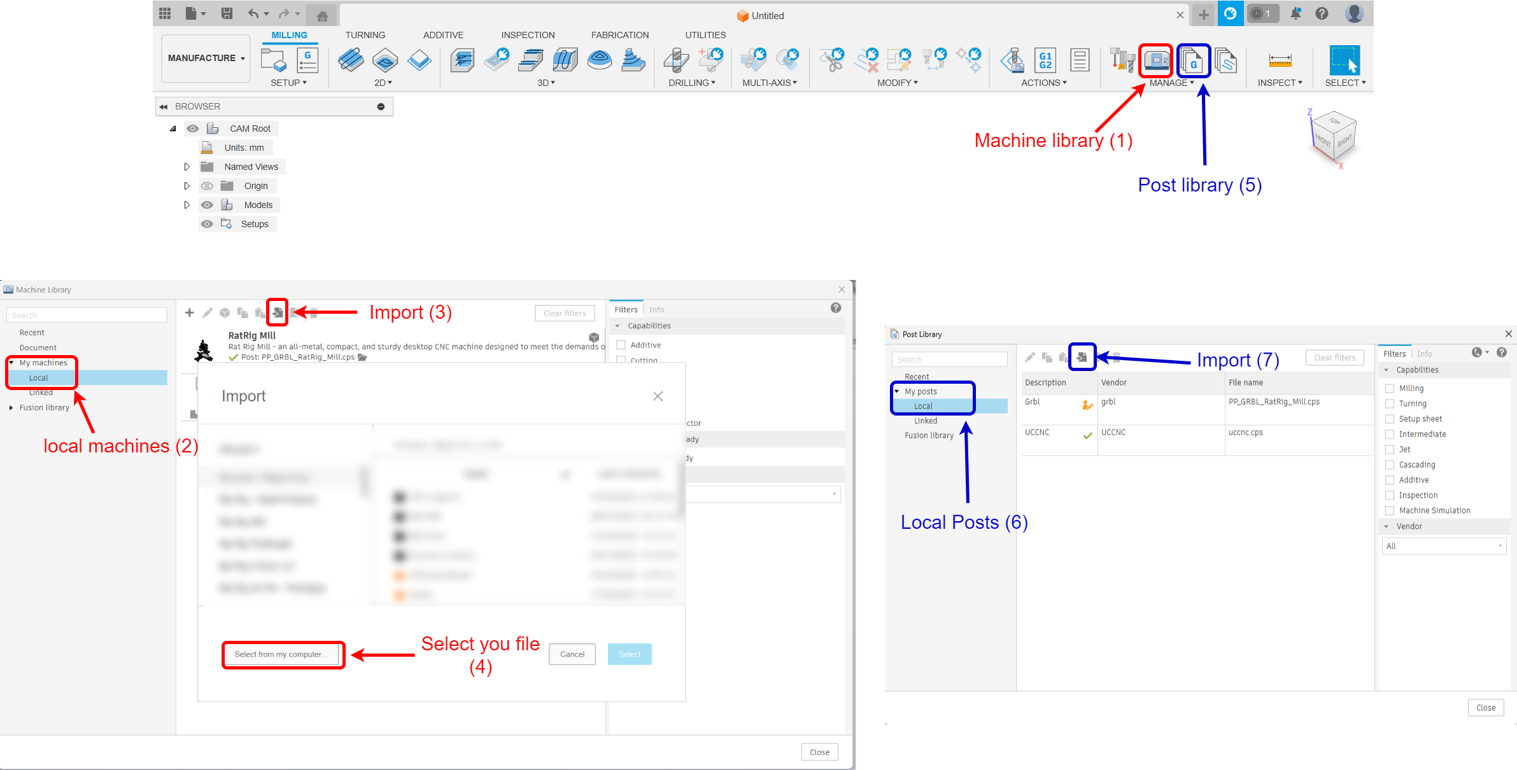
Task: Open the SETUP dropdown menu
Action: click(288, 83)
